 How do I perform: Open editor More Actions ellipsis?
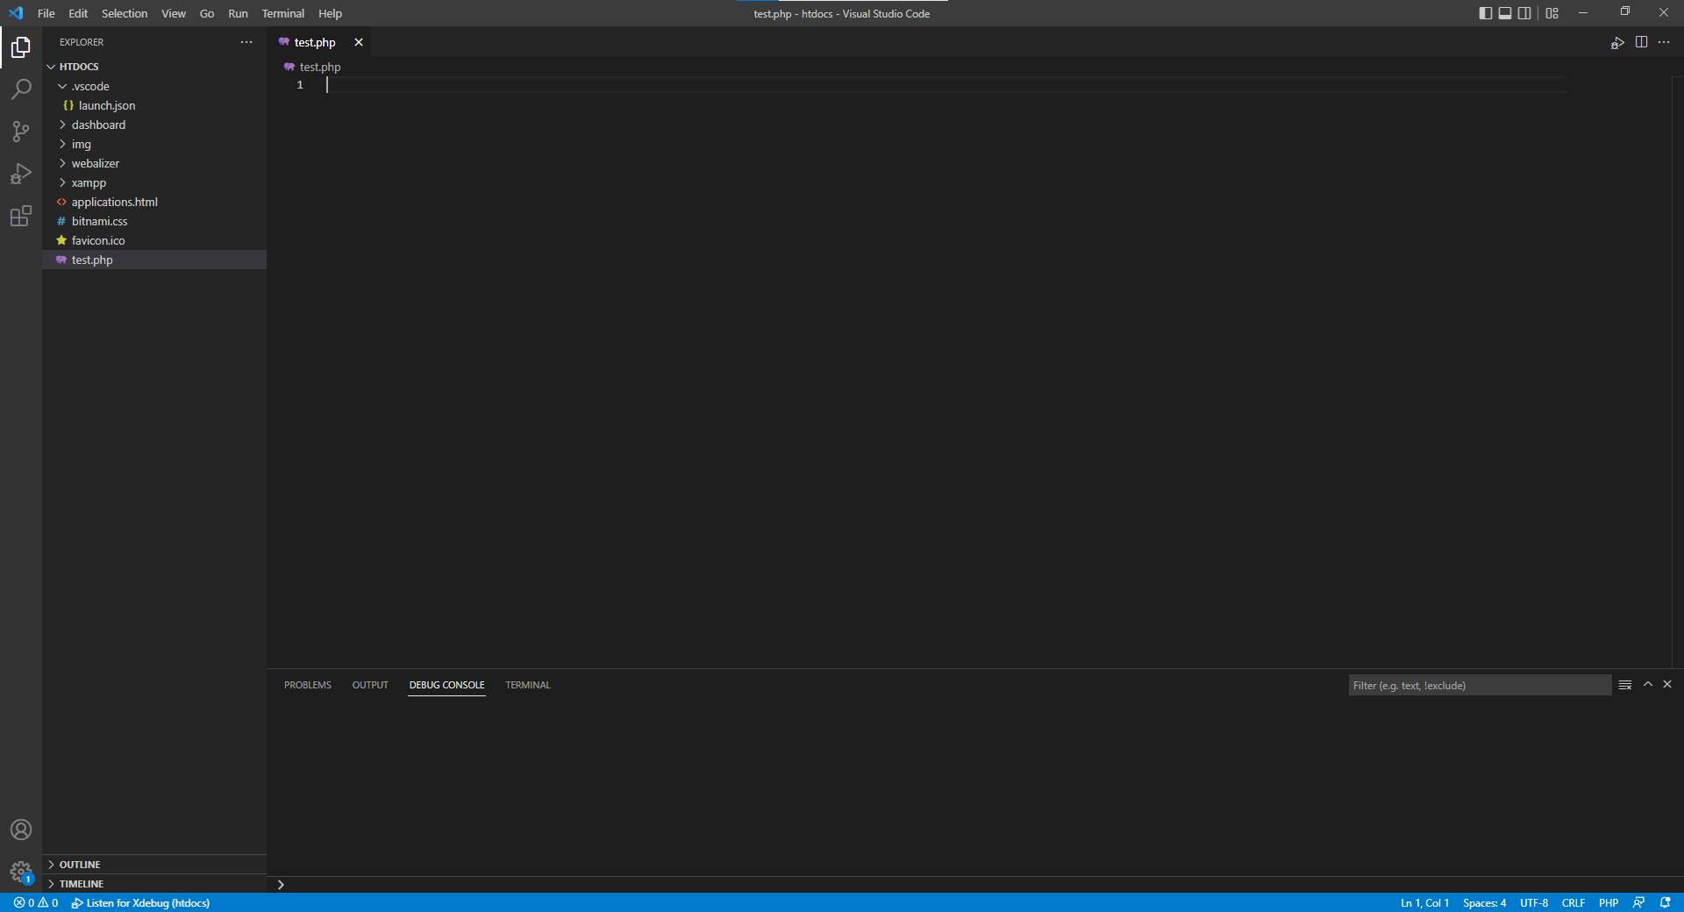tap(1664, 42)
